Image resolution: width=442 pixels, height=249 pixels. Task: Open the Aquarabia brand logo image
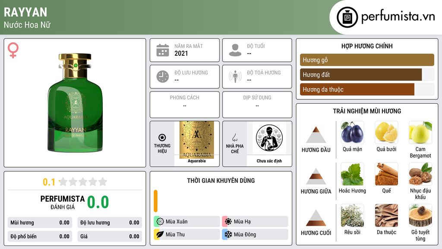point(197,140)
